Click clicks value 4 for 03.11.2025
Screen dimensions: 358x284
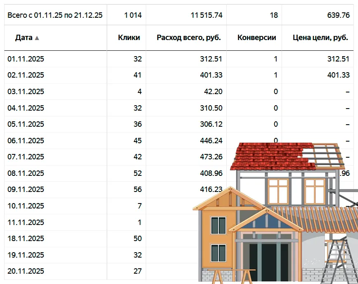139,92
